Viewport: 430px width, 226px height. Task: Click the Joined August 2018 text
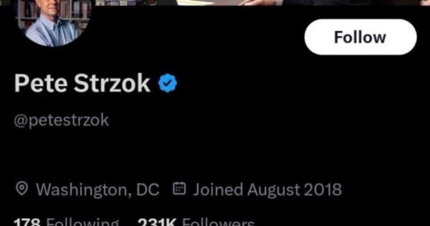(x=267, y=189)
